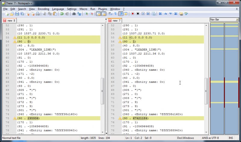241x142 pixels.
Task: Open the Encoding menu
Action: [43, 9]
